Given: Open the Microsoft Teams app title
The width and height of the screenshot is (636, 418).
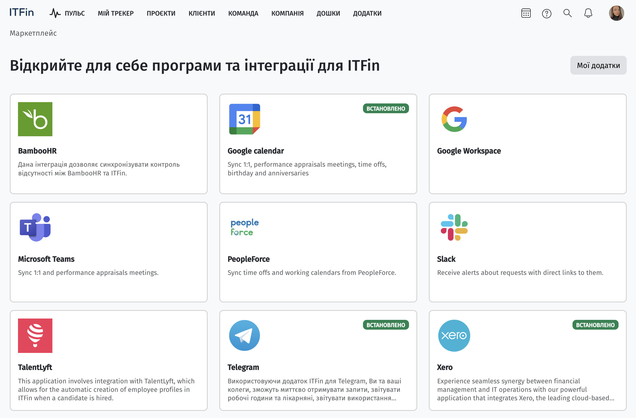Looking at the screenshot, I should click(46, 259).
